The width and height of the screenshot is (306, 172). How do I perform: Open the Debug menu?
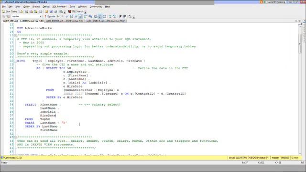46,7
